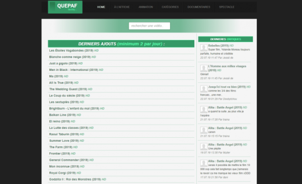This screenshot has width=302, height=184.
Task: Open Royal Corgi (2019)
Action: click(65, 173)
